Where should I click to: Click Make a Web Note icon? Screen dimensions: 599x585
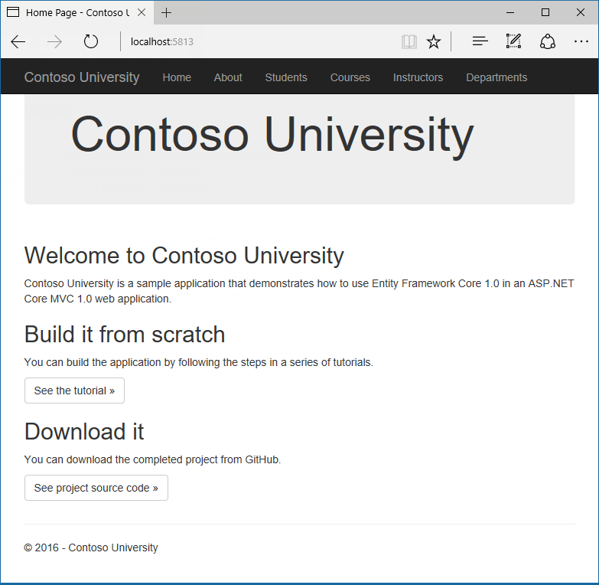click(x=513, y=41)
